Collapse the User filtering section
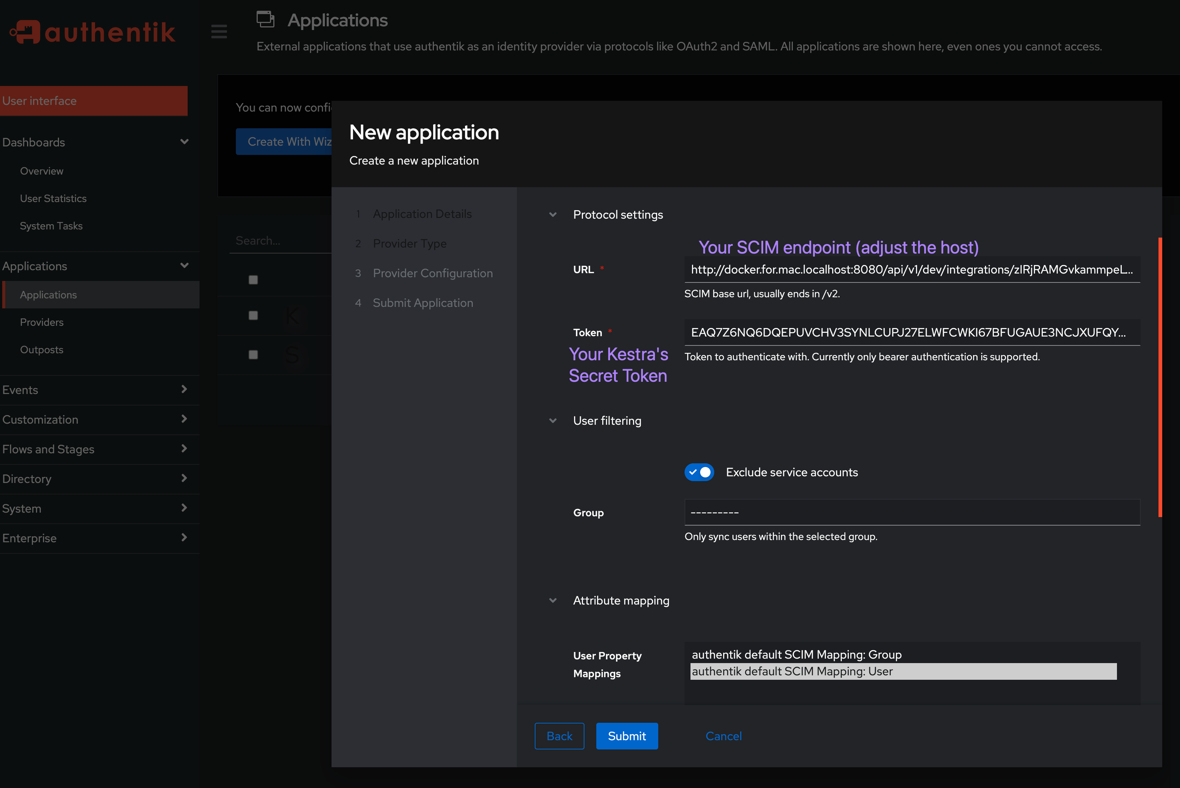This screenshot has height=788, width=1180. click(553, 421)
